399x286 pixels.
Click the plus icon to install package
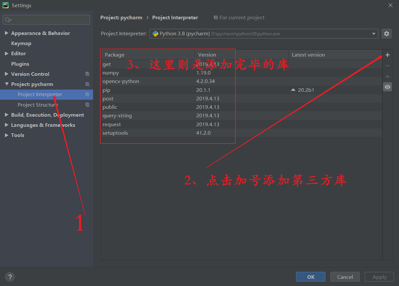click(x=388, y=55)
